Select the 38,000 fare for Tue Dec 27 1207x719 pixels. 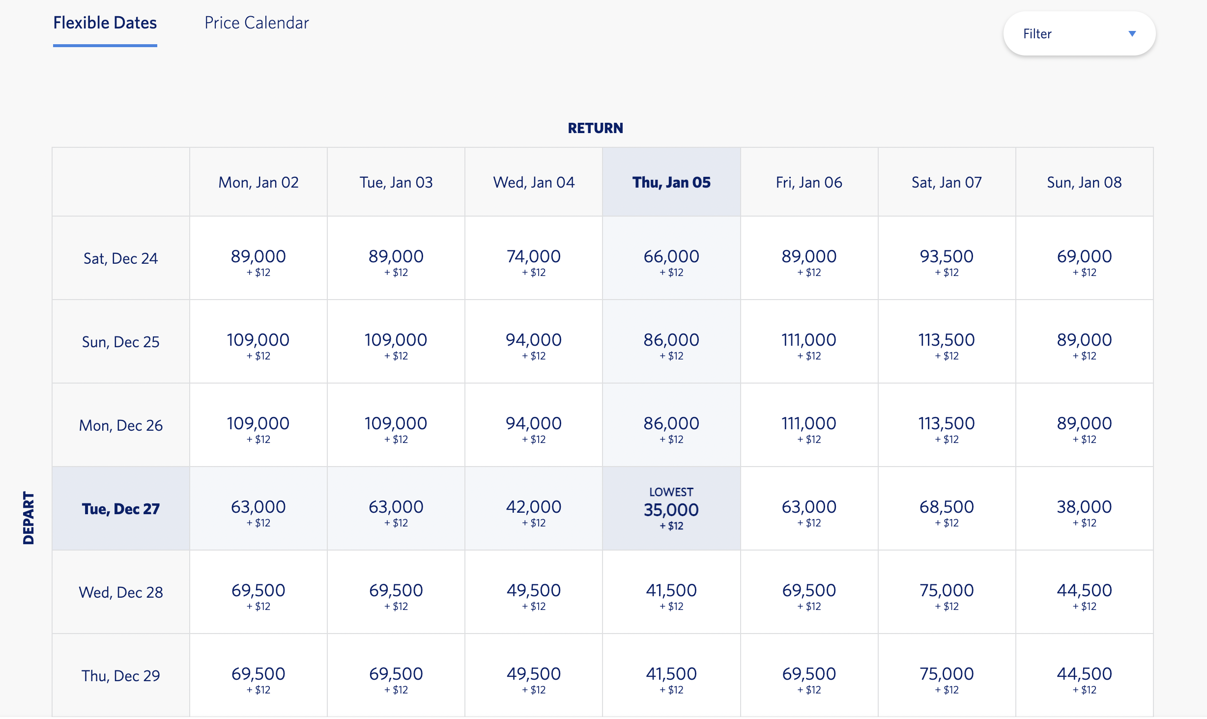click(x=1084, y=509)
